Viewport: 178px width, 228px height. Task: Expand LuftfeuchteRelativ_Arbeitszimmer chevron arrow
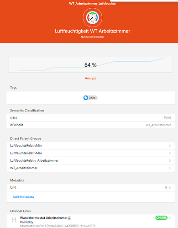click(x=170, y=160)
